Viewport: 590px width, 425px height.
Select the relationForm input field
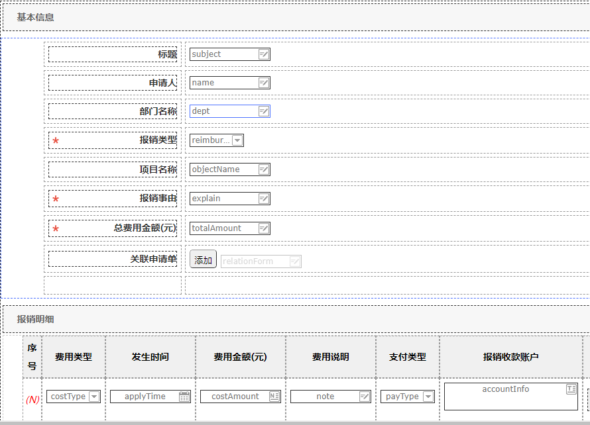coord(261,261)
